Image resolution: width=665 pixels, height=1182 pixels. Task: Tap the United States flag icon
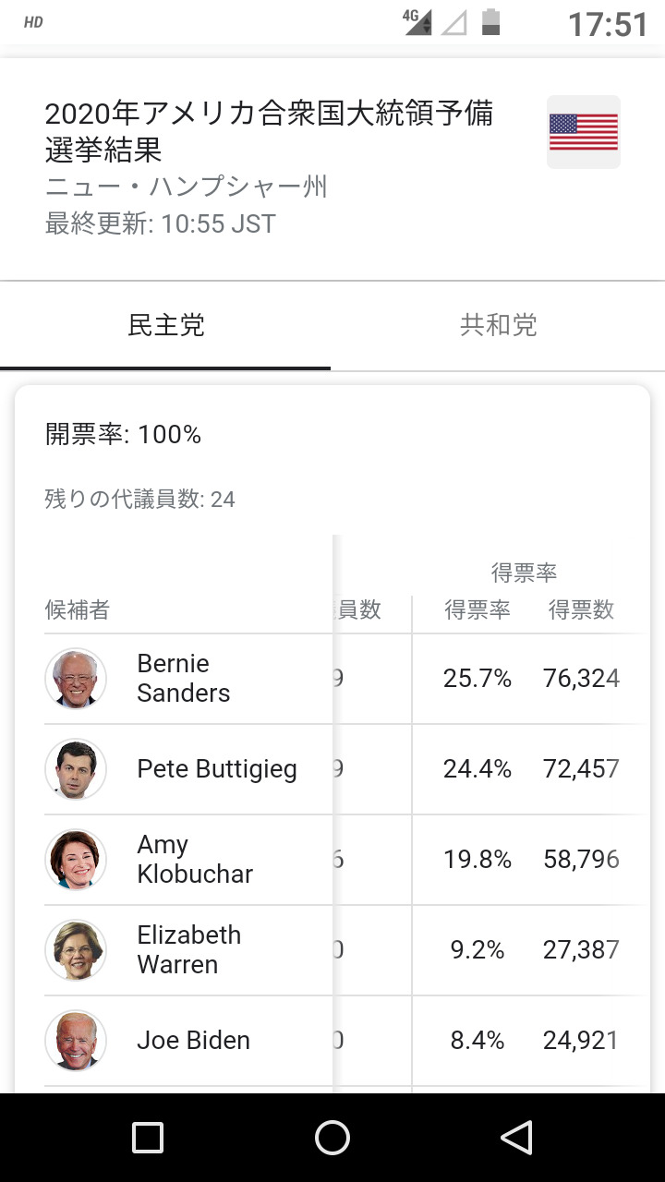pos(583,132)
